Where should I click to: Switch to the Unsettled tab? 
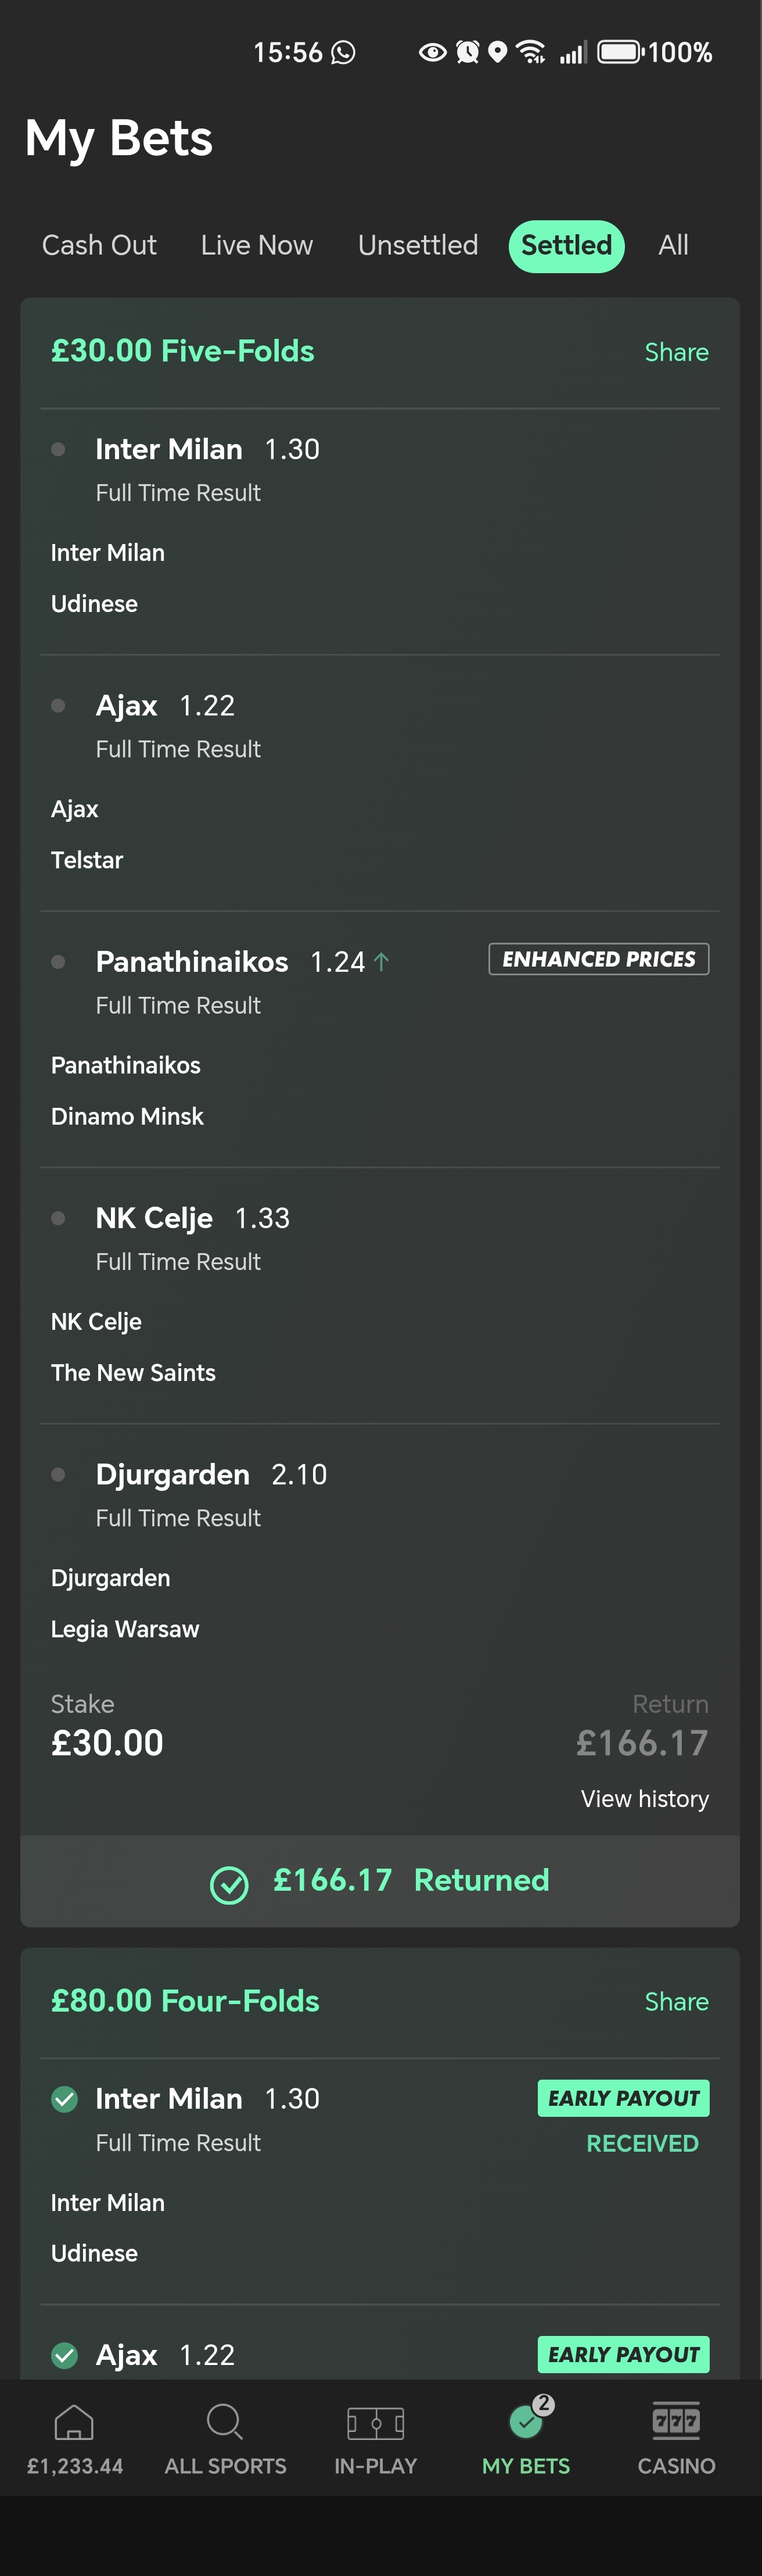coord(418,246)
